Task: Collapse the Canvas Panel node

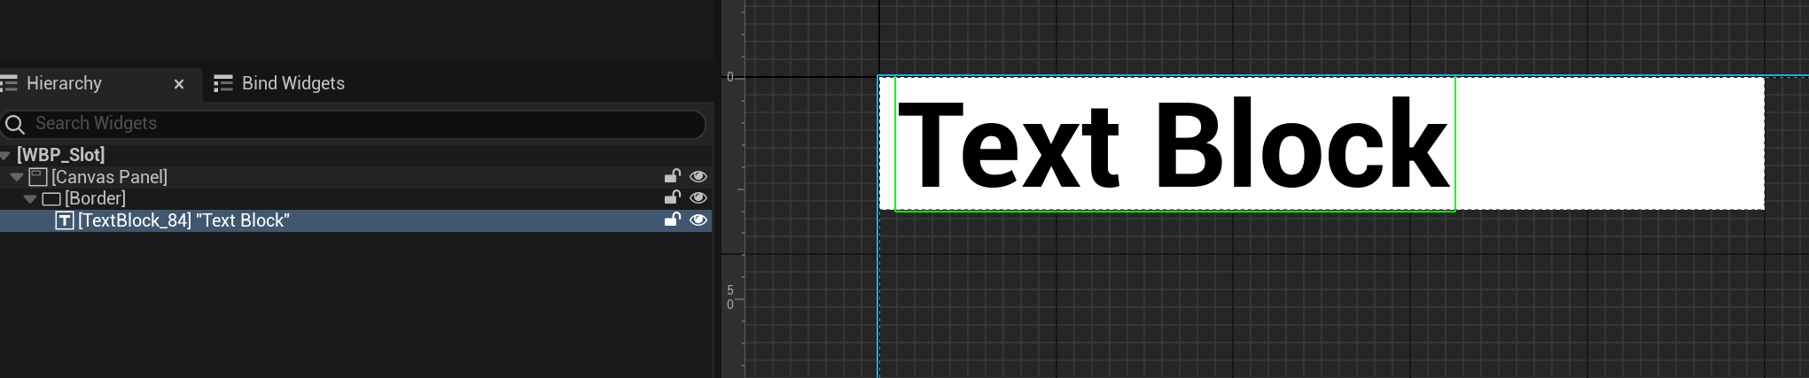Action: (17, 177)
